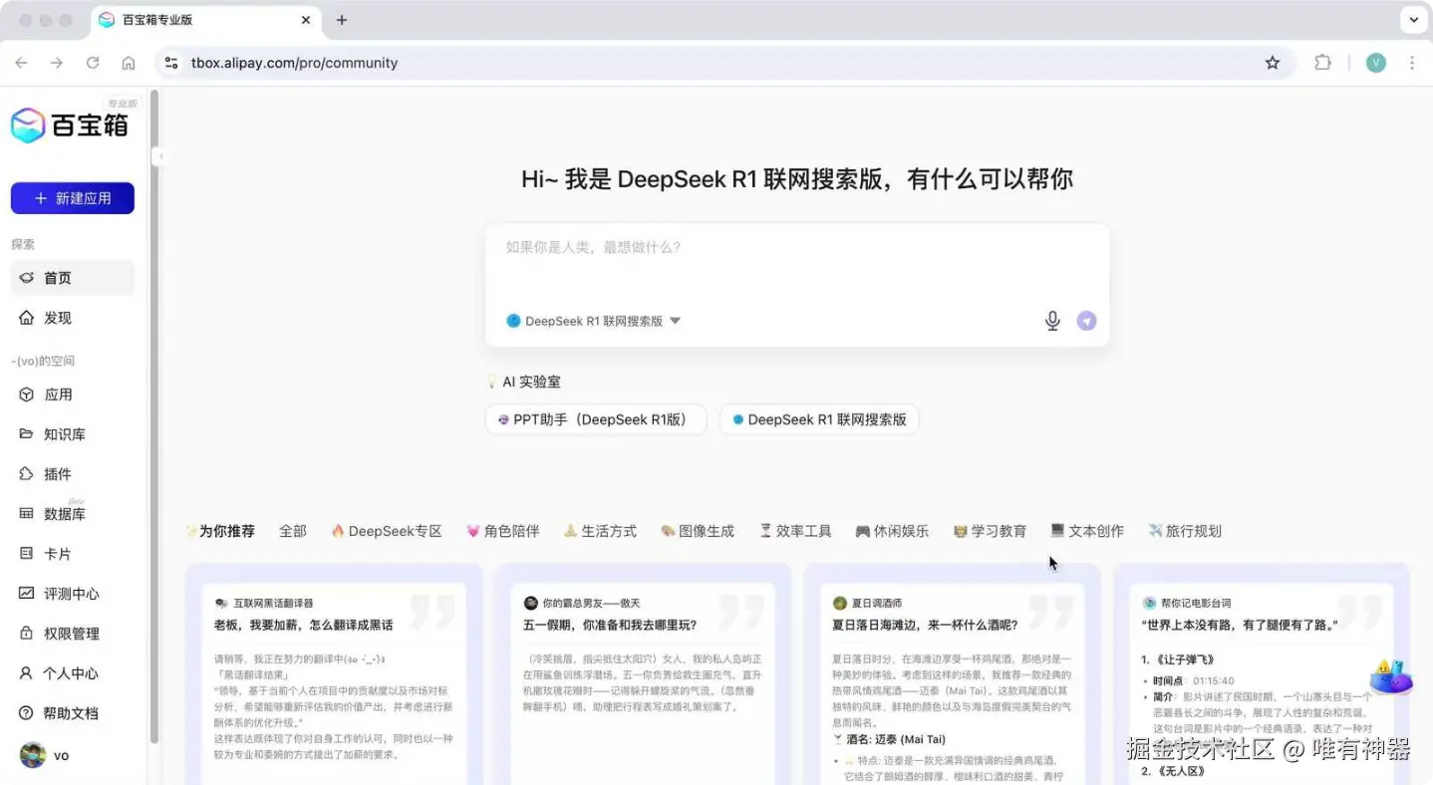Open PPT助手（DeepSeek R1版）from AI 实验室
This screenshot has height=785, width=1433.
click(x=595, y=419)
